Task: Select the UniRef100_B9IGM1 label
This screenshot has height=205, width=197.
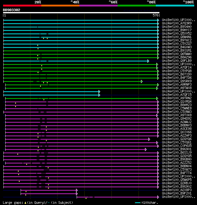Action: click(177, 50)
